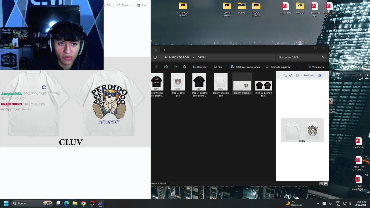Viewport: 370px width, 208px height.
Task: Open OBS Studio from taskbar
Action: pyautogui.click(x=92, y=203)
